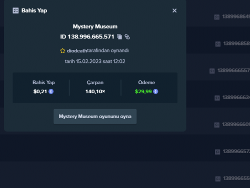Click the bet icon beside 138996655
The height and width of the screenshot is (188, 250).
[218, 179]
